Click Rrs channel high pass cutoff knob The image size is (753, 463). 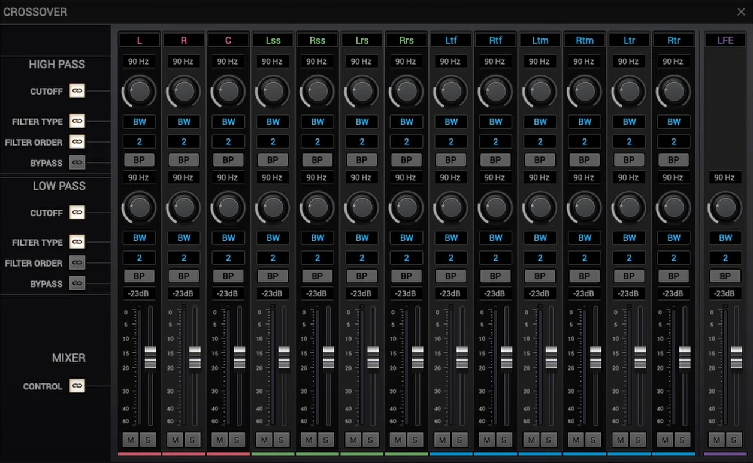tap(407, 91)
